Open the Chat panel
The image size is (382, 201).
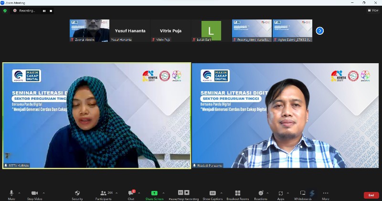pos(131,194)
